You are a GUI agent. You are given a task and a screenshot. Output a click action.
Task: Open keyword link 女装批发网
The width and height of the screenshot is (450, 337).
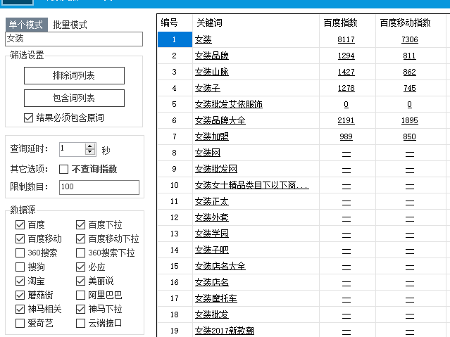pyautogui.click(x=216, y=169)
